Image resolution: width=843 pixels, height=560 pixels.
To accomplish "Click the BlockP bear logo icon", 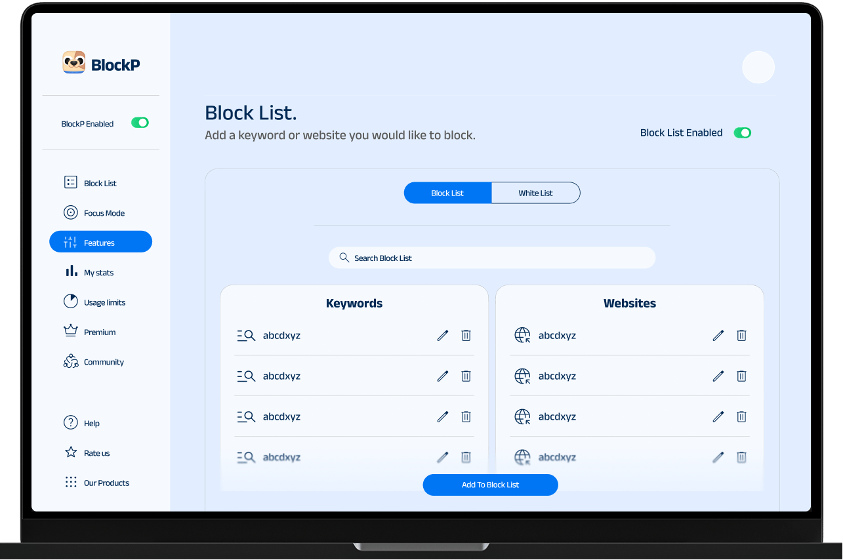I will tap(74, 62).
